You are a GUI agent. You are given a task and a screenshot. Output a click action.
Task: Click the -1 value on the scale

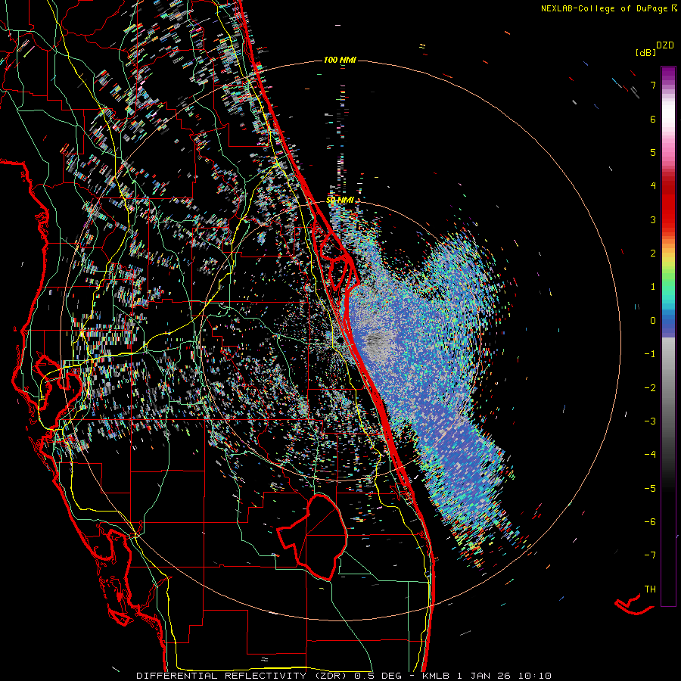[x=650, y=354]
